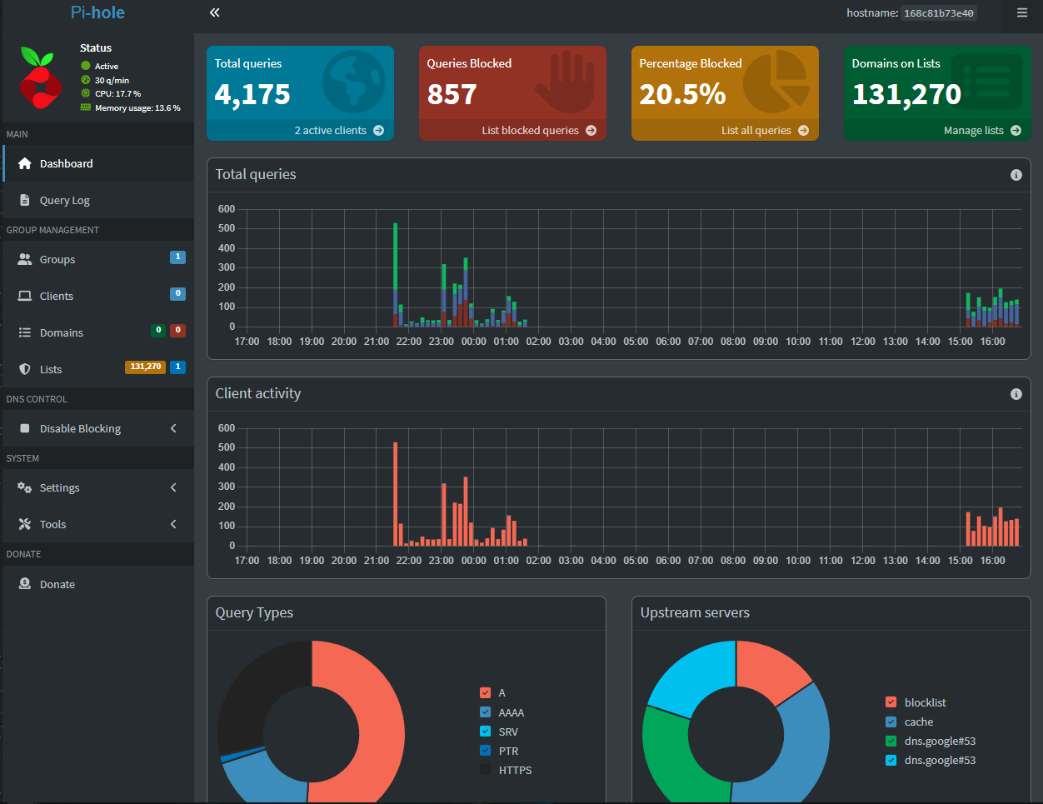Click the Settings gears icon
The height and width of the screenshot is (804, 1043).
(25, 487)
